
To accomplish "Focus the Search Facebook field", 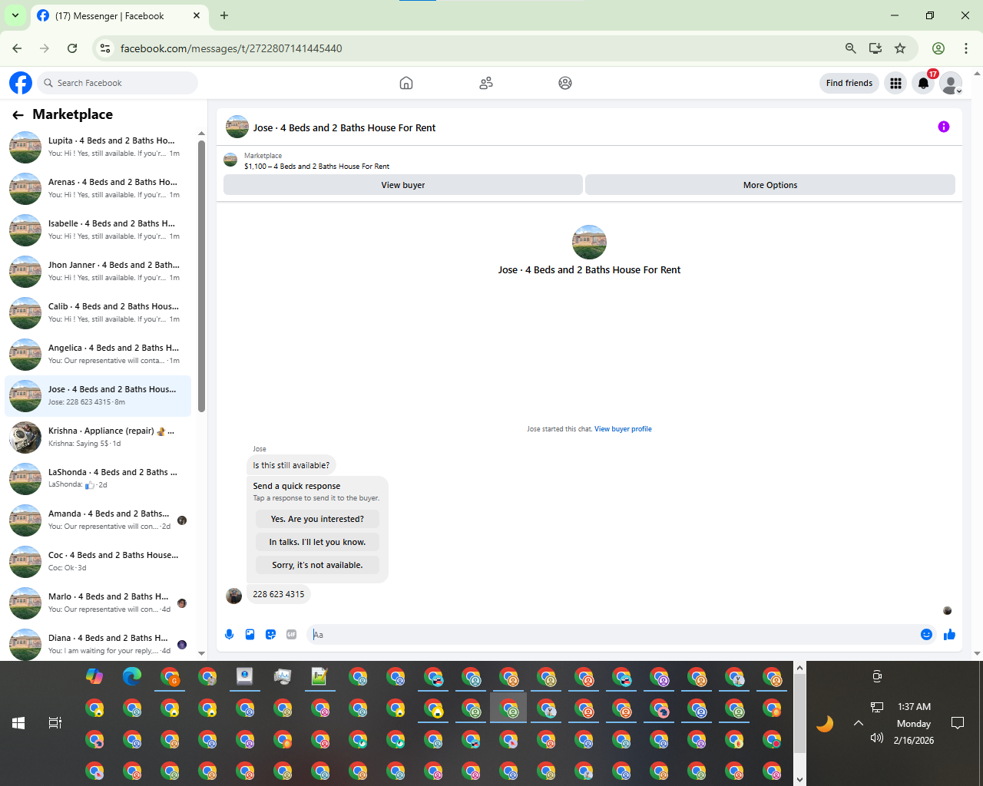I will point(117,83).
